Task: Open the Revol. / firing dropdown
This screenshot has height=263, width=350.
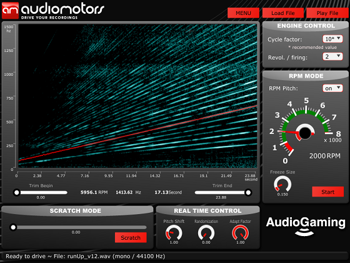Action: pos(332,56)
